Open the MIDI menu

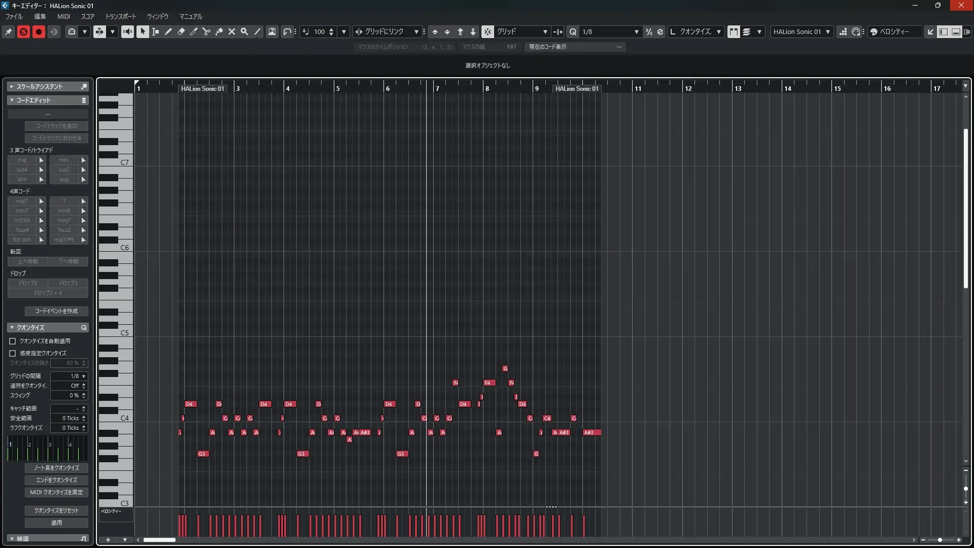pyautogui.click(x=63, y=16)
